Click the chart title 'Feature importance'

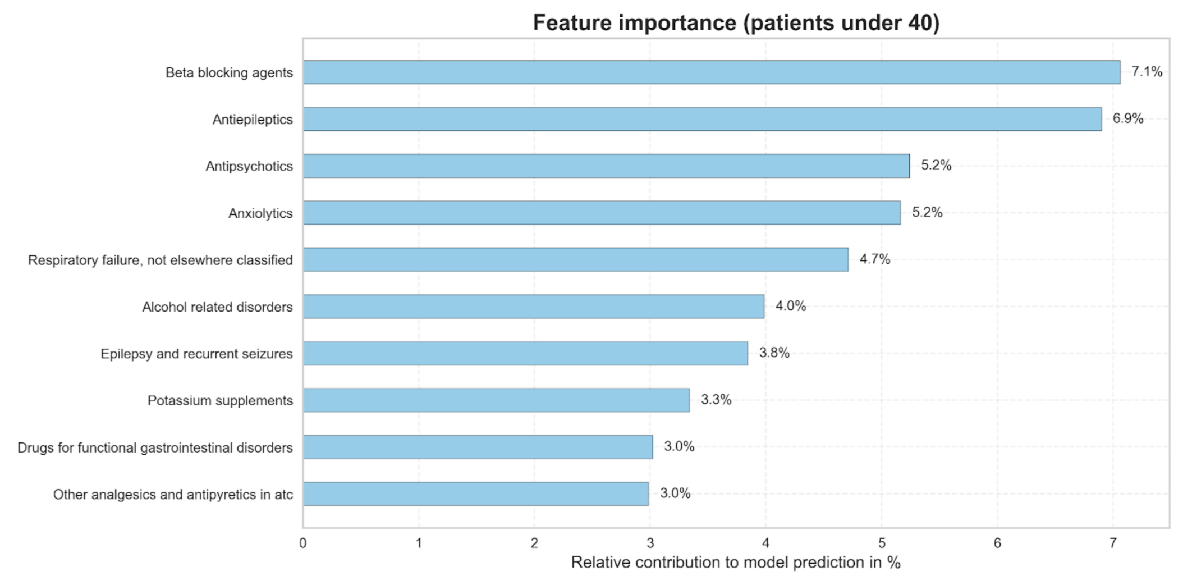pos(736,23)
